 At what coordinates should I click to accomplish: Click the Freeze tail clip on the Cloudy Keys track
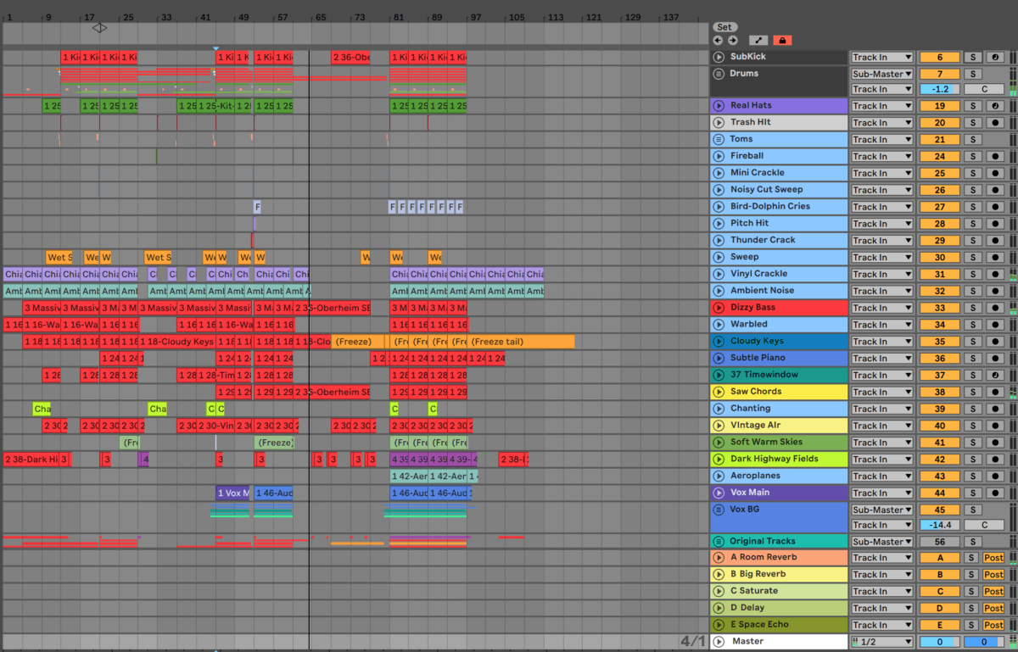pyautogui.click(x=521, y=342)
